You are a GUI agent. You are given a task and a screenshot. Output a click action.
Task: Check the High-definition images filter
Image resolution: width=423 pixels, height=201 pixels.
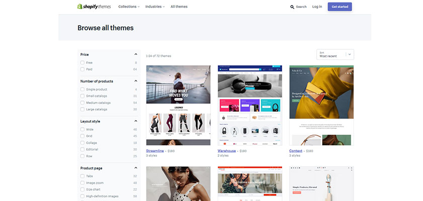[82, 196]
